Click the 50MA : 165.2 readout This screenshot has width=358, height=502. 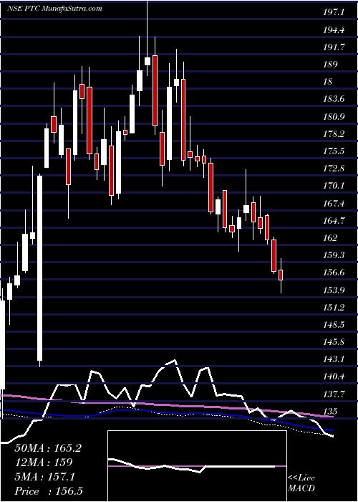[x=48, y=448]
